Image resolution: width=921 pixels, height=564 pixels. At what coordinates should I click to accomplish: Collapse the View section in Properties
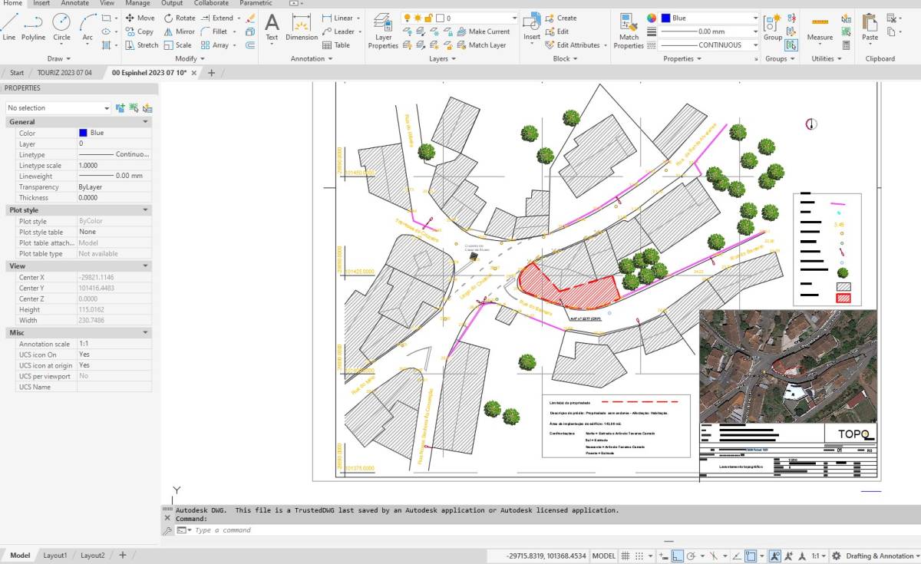[x=145, y=266]
